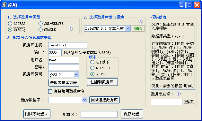Click the app icon in title bar
Viewport: 202px width, 121px height.
pos(4,5)
